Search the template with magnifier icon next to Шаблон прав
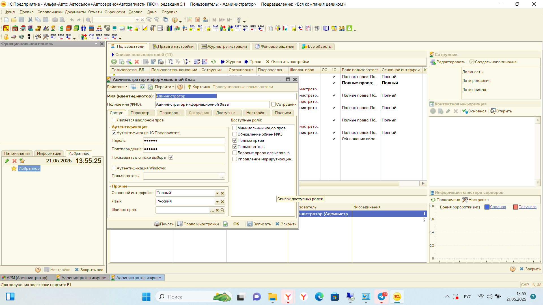The height and width of the screenshot is (305, 543). [223, 210]
